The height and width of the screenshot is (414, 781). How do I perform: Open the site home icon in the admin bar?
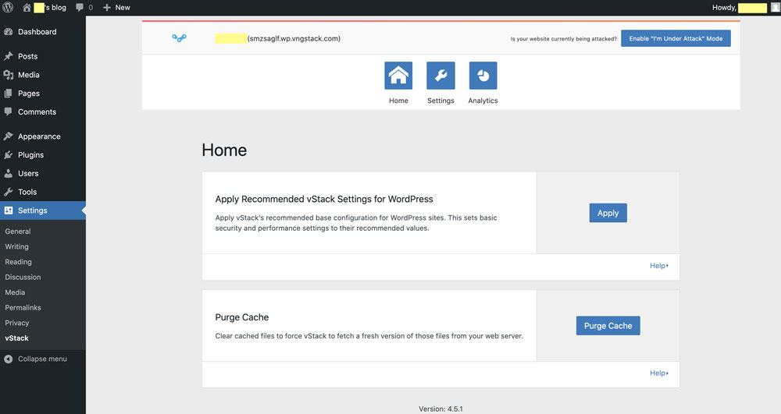[x=27, y=8]
